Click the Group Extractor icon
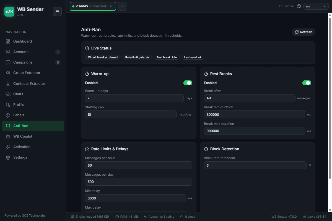 pos(8,73)
